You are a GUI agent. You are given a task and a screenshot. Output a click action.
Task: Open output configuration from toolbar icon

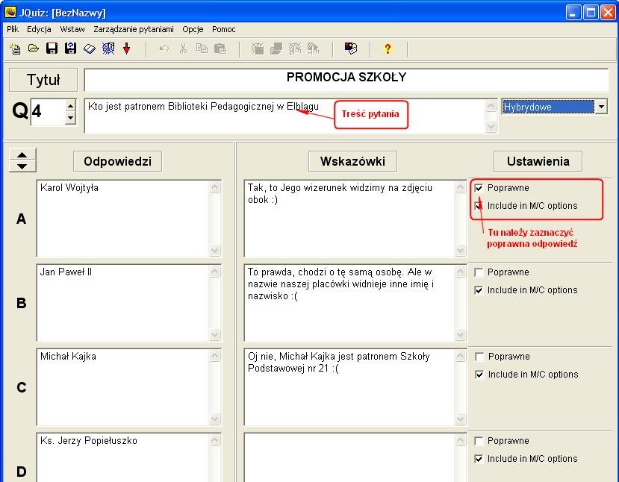[350, 48]
